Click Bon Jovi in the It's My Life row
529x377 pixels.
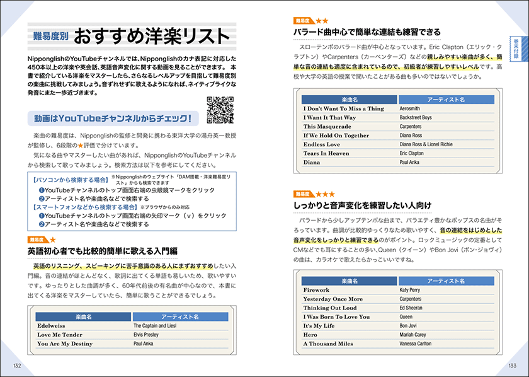pos(408,326)
